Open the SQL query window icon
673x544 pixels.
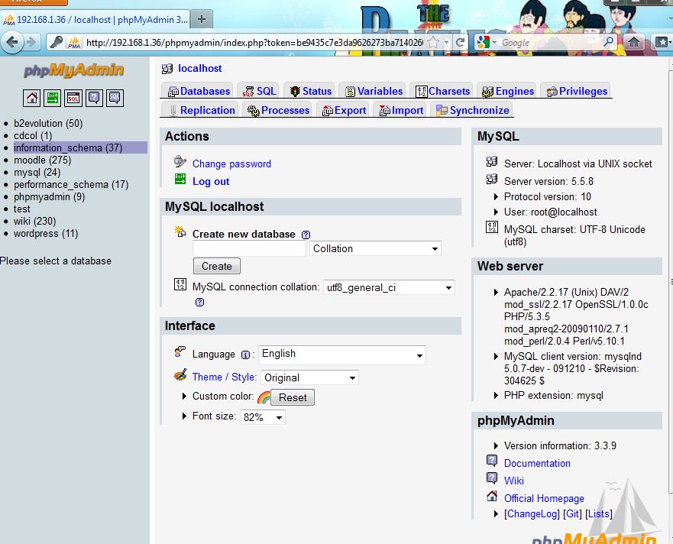pyautogui.click(x=73, y=98)
